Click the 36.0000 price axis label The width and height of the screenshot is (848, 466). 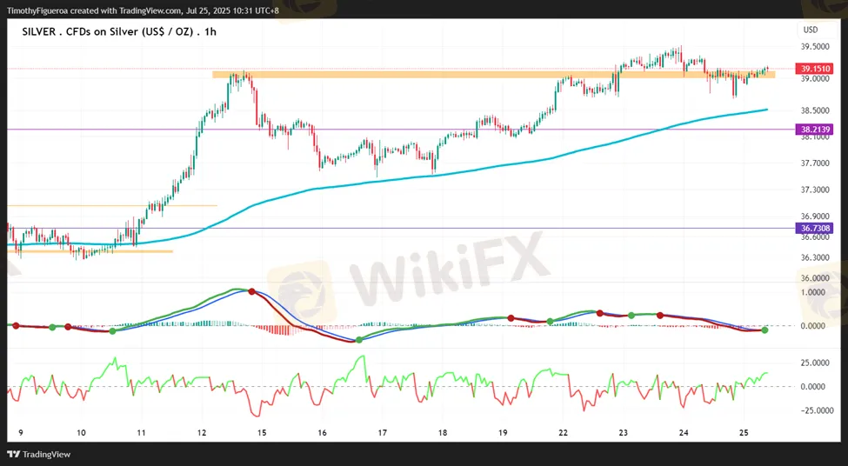click(x=815, y=278)
